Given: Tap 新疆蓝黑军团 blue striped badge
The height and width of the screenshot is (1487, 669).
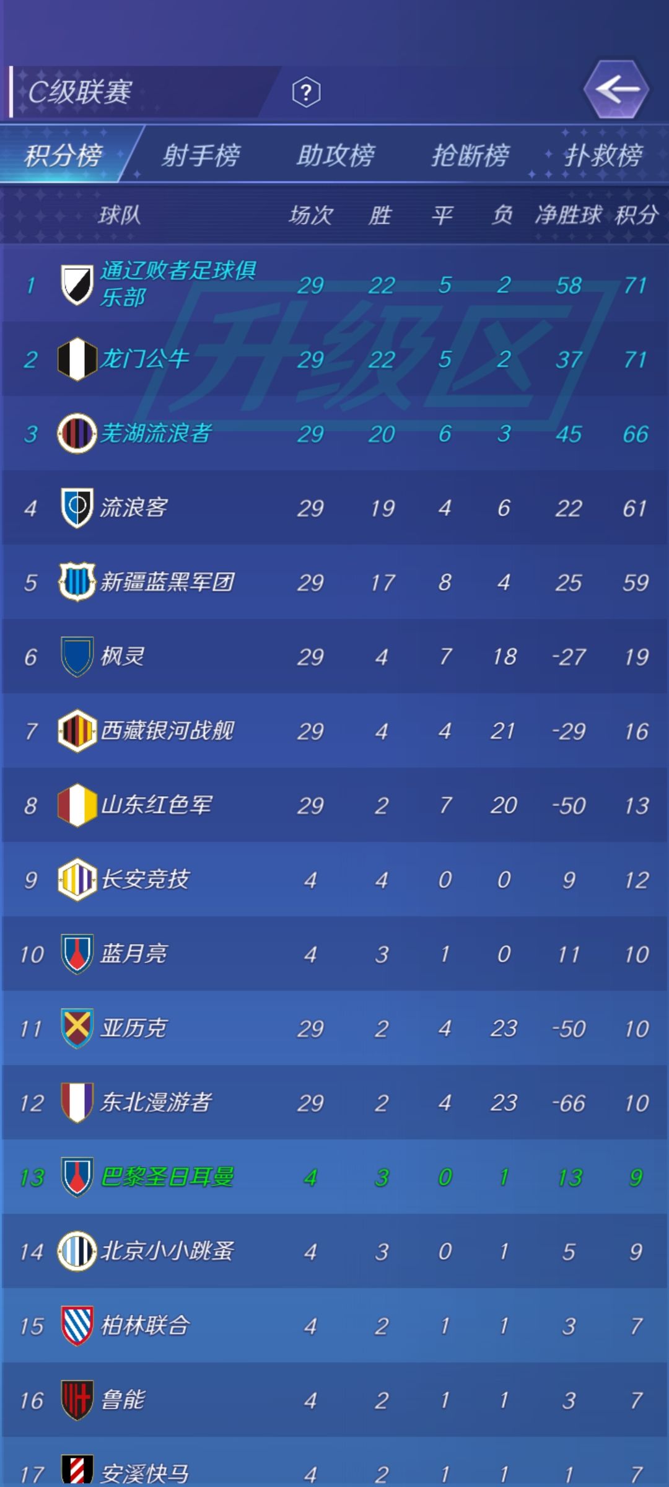Looking at the screenshot, I should coord(77,582).
